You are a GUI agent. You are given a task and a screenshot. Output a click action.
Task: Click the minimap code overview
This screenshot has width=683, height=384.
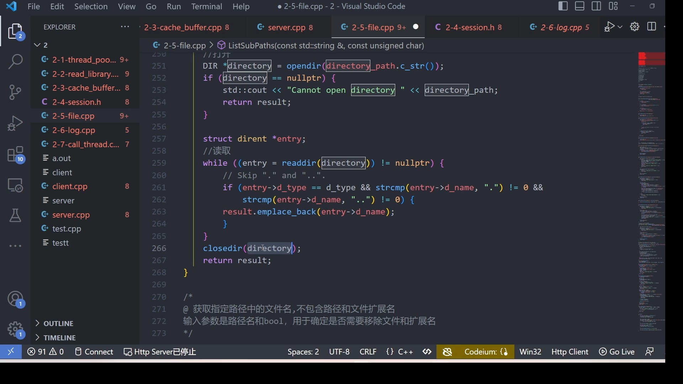point(651,192)
